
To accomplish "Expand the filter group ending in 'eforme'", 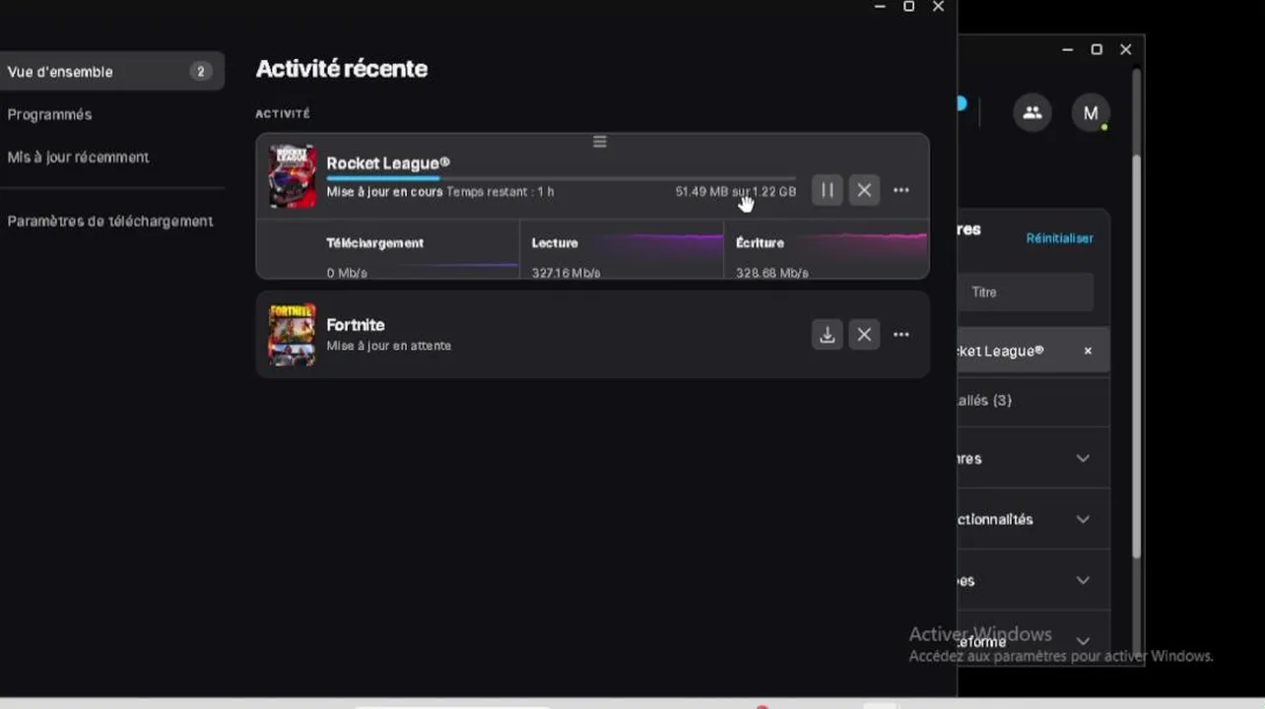I will tap(1083, 641).
